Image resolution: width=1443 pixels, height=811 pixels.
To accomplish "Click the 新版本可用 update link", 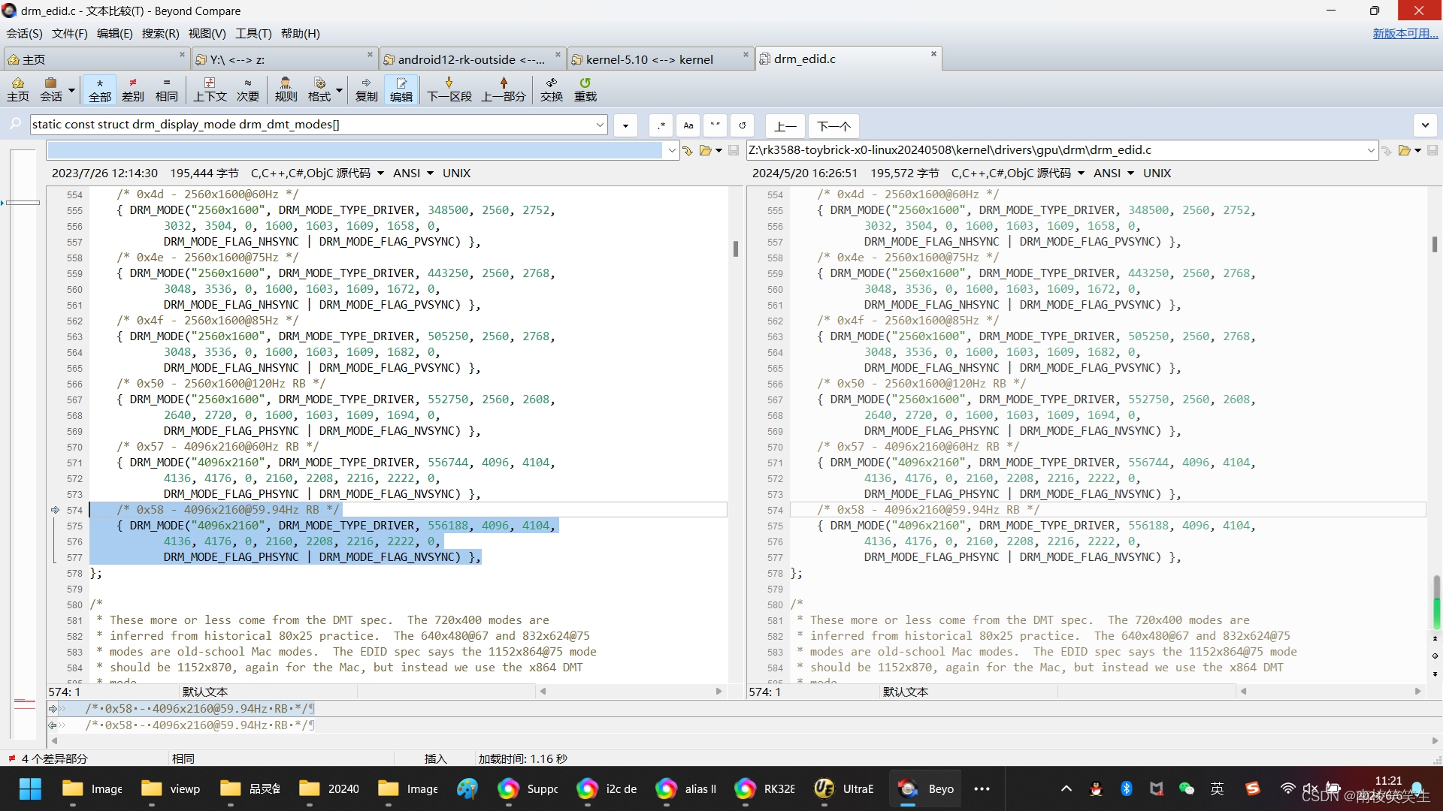I will point(1405,34).
